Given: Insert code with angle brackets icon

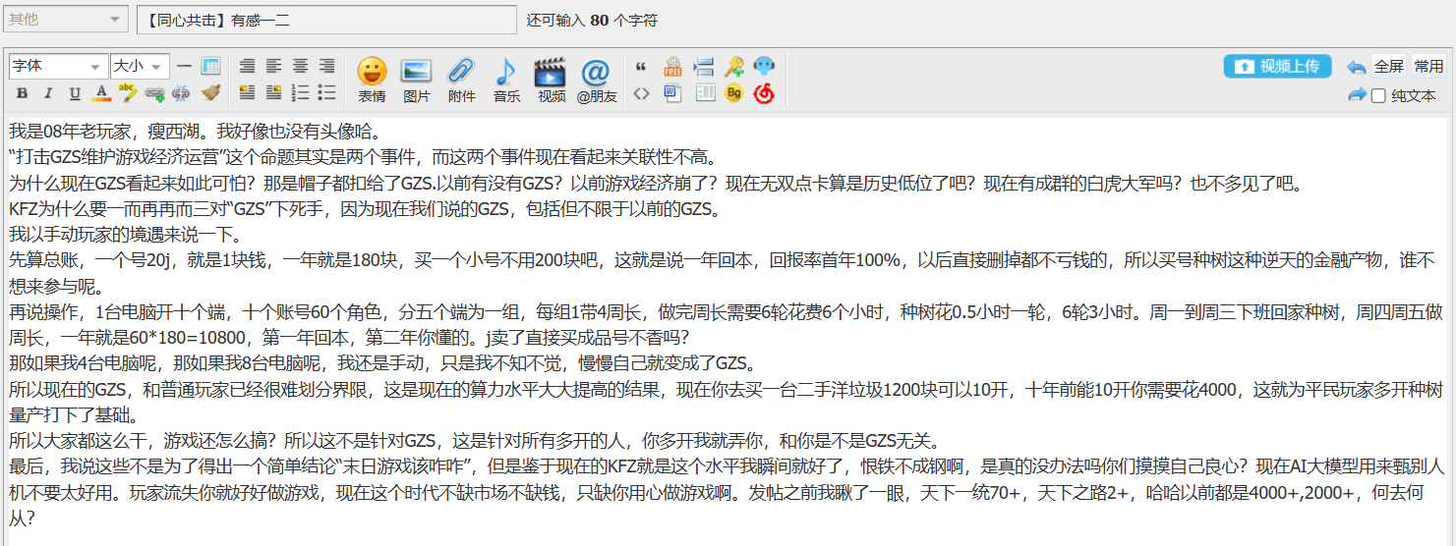Looking at the screenshot, I should pos(642,93).
